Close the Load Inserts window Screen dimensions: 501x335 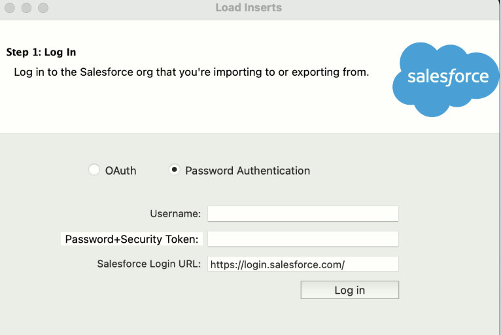click(10, 9)
